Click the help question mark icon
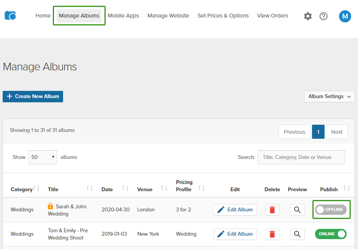Viewport: 358px width, 249px height. coord(323,16)
